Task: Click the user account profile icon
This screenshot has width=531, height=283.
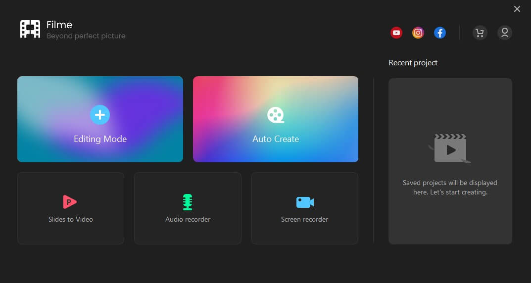Action: coord(504,33)
